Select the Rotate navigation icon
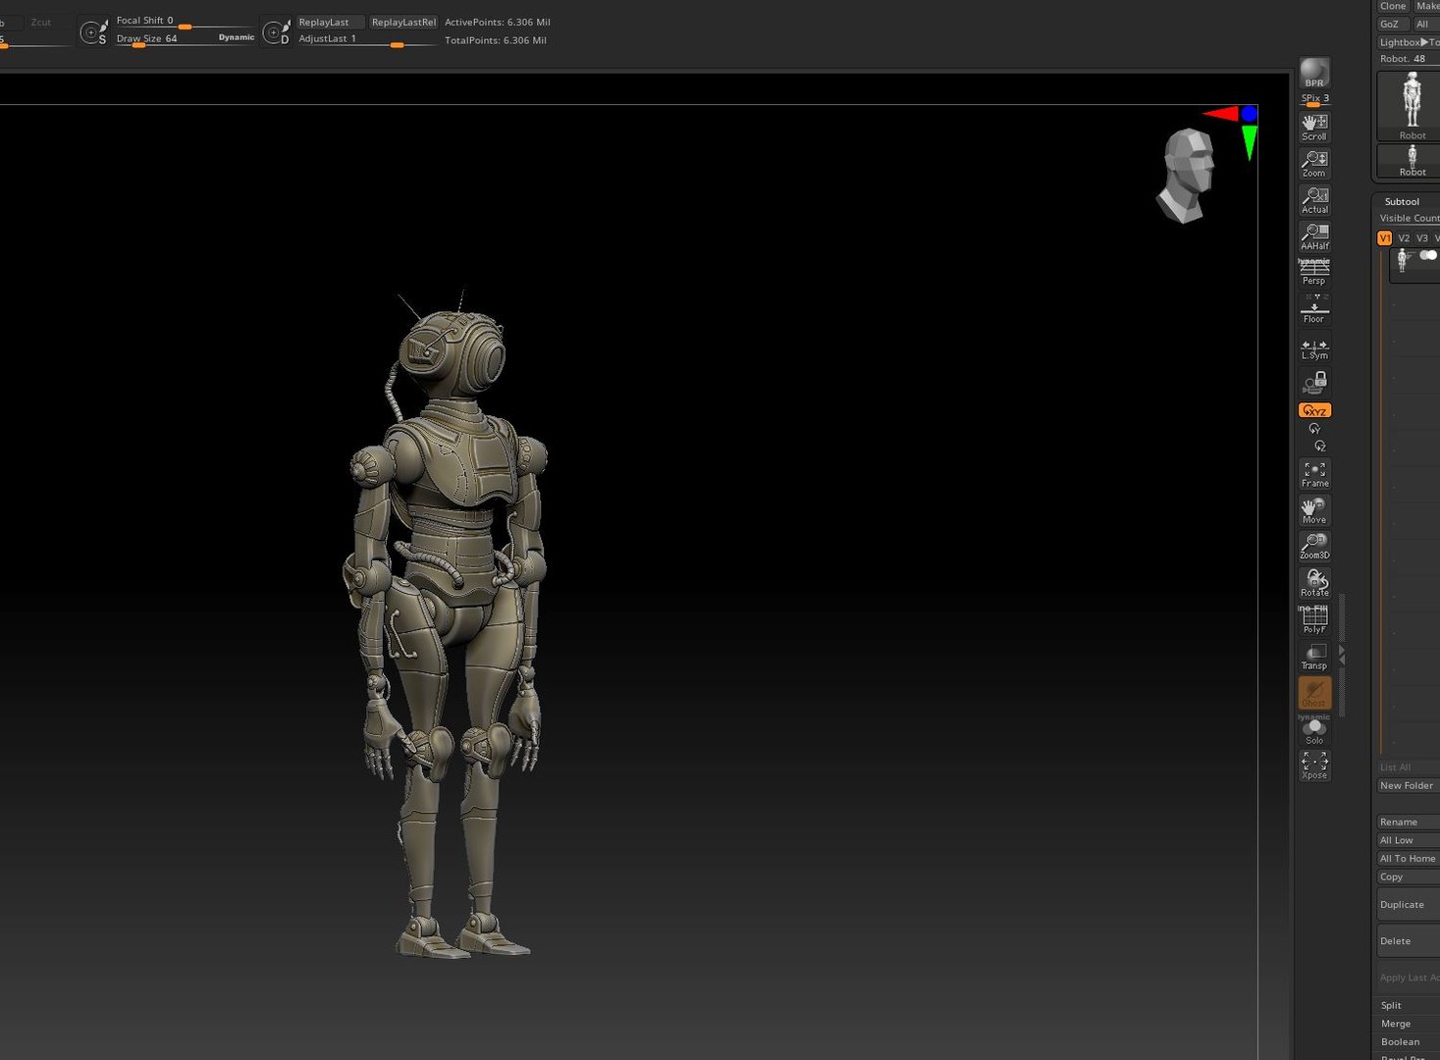This screenshot has width=1440, height=1060. coord(1314,583)
